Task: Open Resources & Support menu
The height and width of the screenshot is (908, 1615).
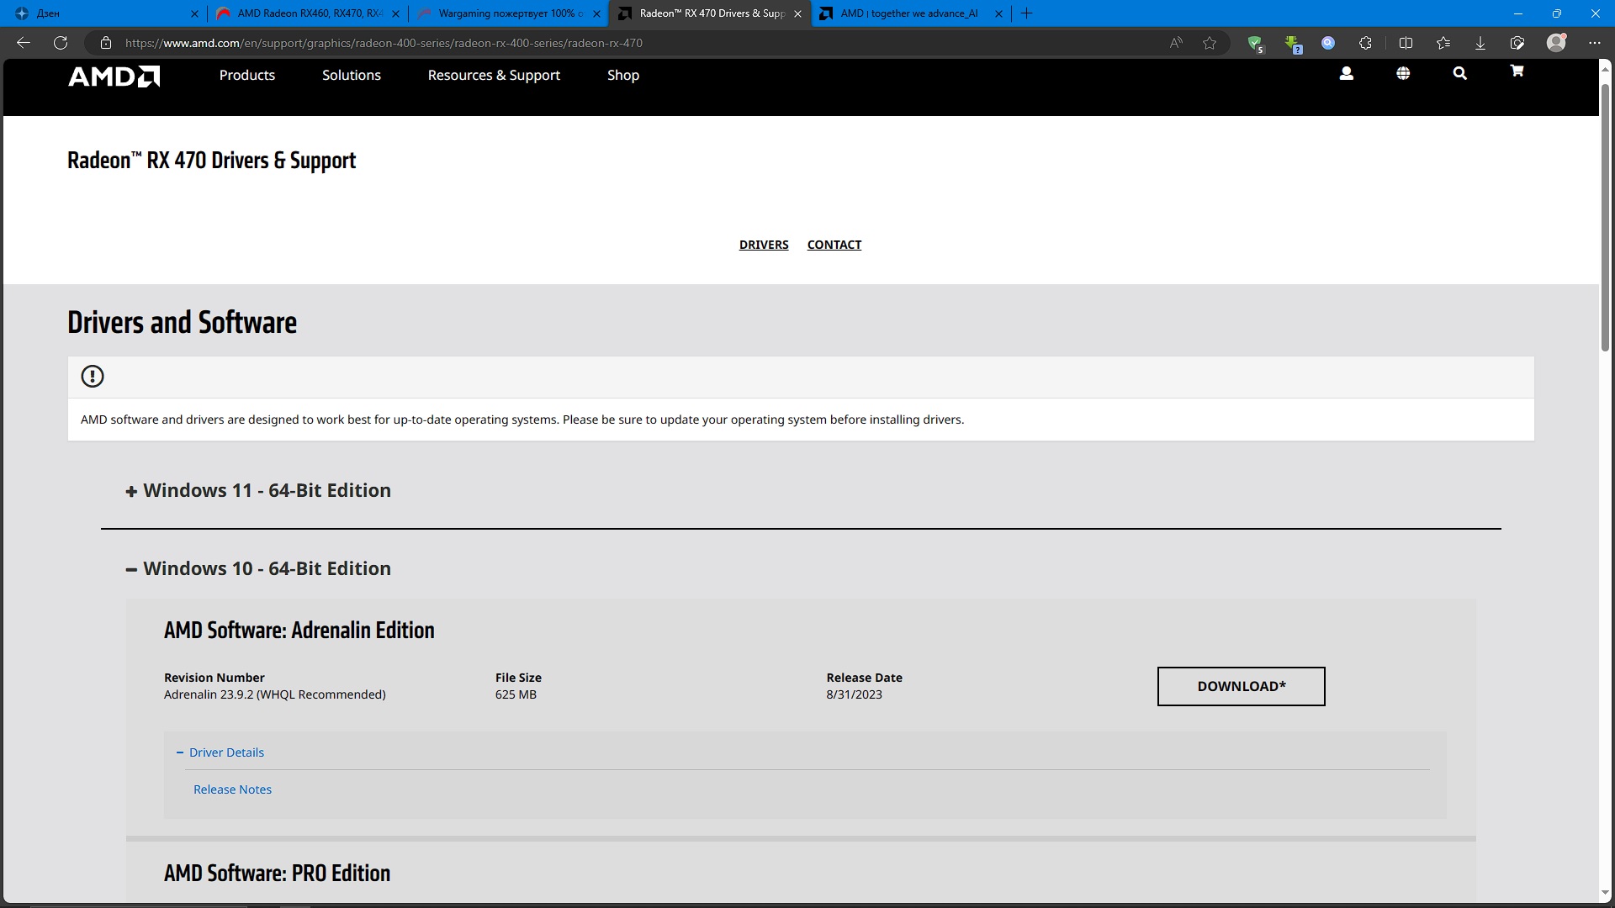Action: (x=494, y=76)
